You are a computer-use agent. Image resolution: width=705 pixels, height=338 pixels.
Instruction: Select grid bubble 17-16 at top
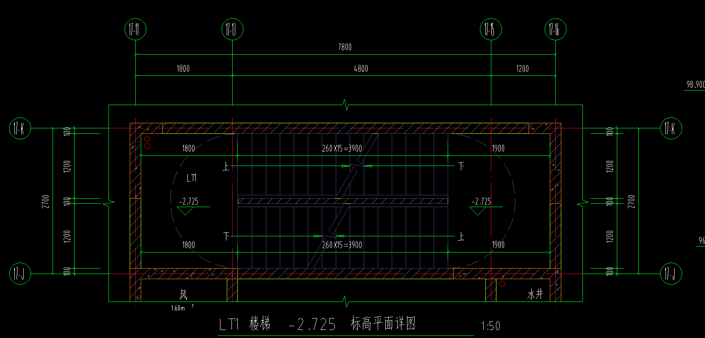pos(555,29)
